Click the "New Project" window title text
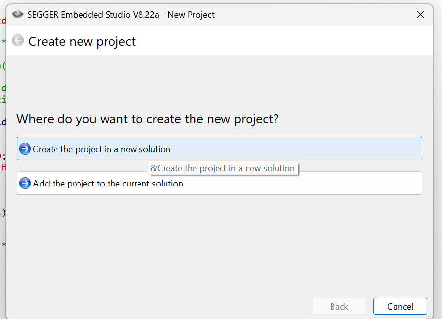Viewport: 442px width, 319px height. (x=191, y=15)
